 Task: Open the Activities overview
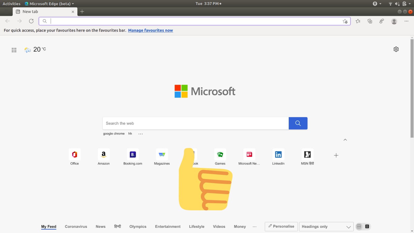[11, 4]
